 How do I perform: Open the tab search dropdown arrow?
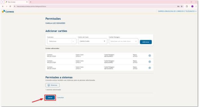[3, 2]
